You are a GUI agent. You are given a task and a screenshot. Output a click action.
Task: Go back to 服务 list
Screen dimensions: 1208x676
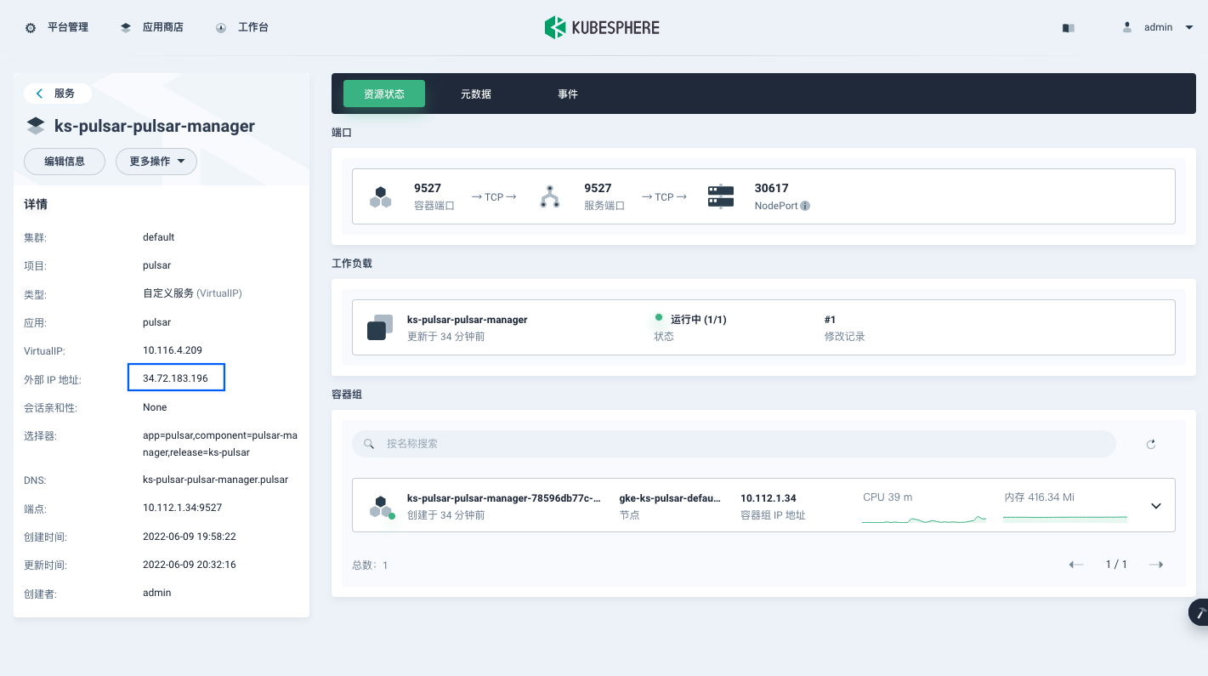click(x=57, y=94)
